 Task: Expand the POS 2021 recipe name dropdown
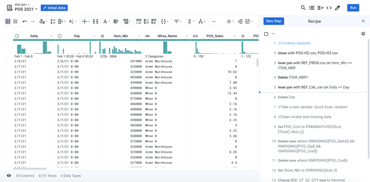point(36,9)
